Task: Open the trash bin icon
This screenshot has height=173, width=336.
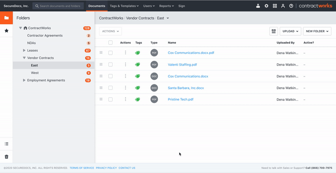Action: pos(6,157)
